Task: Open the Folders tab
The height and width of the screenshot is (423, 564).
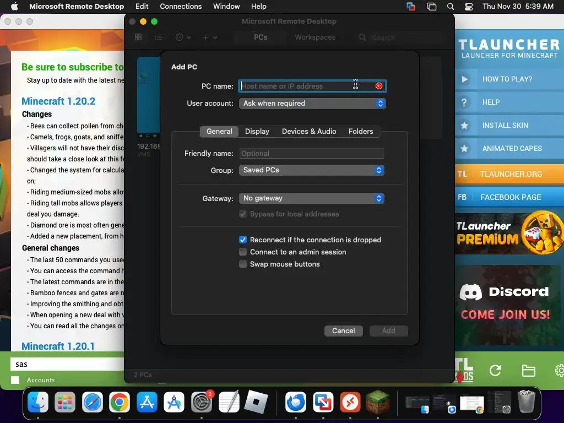Action: 360,131
